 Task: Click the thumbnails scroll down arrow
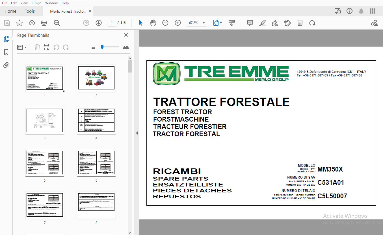coord(130,233)
